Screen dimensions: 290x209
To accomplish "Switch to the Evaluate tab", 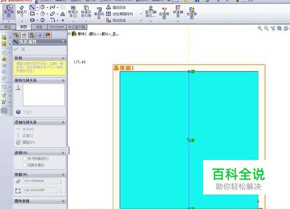I will 39,27.
